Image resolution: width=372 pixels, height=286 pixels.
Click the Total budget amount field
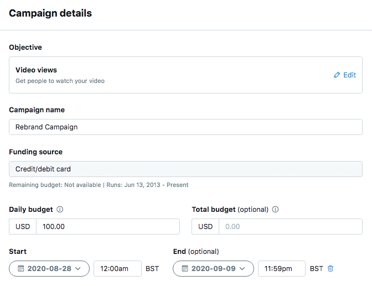[x=291, y=226]
